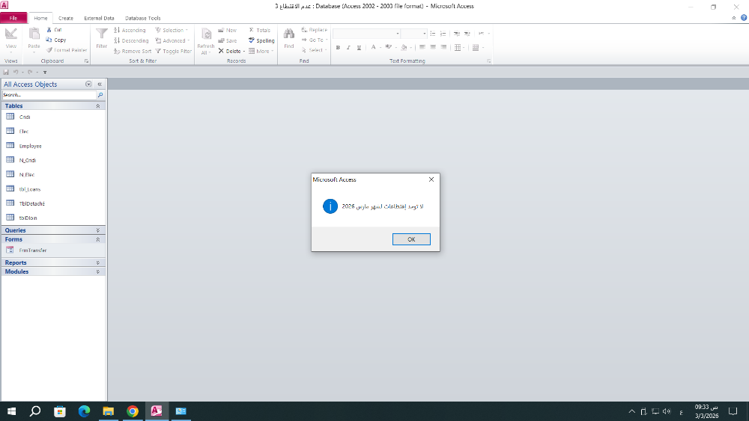Open the File backstage menu
The height and width of the screenshot is (421, 749).
(x=13, y=18)
